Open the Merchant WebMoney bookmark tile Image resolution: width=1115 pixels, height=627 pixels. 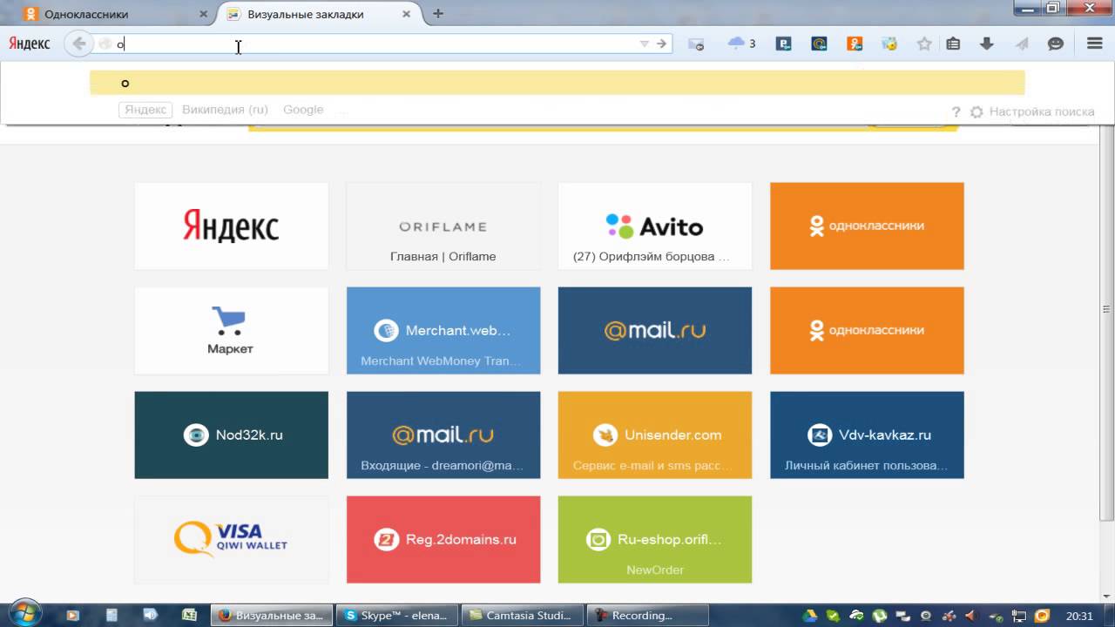click(443, 330)
